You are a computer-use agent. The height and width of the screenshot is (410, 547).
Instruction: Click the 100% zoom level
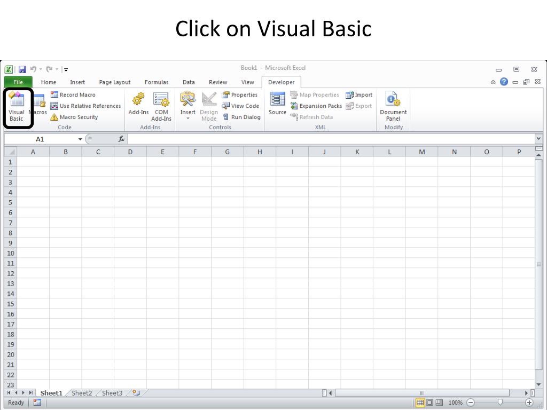tap(456, 403)
